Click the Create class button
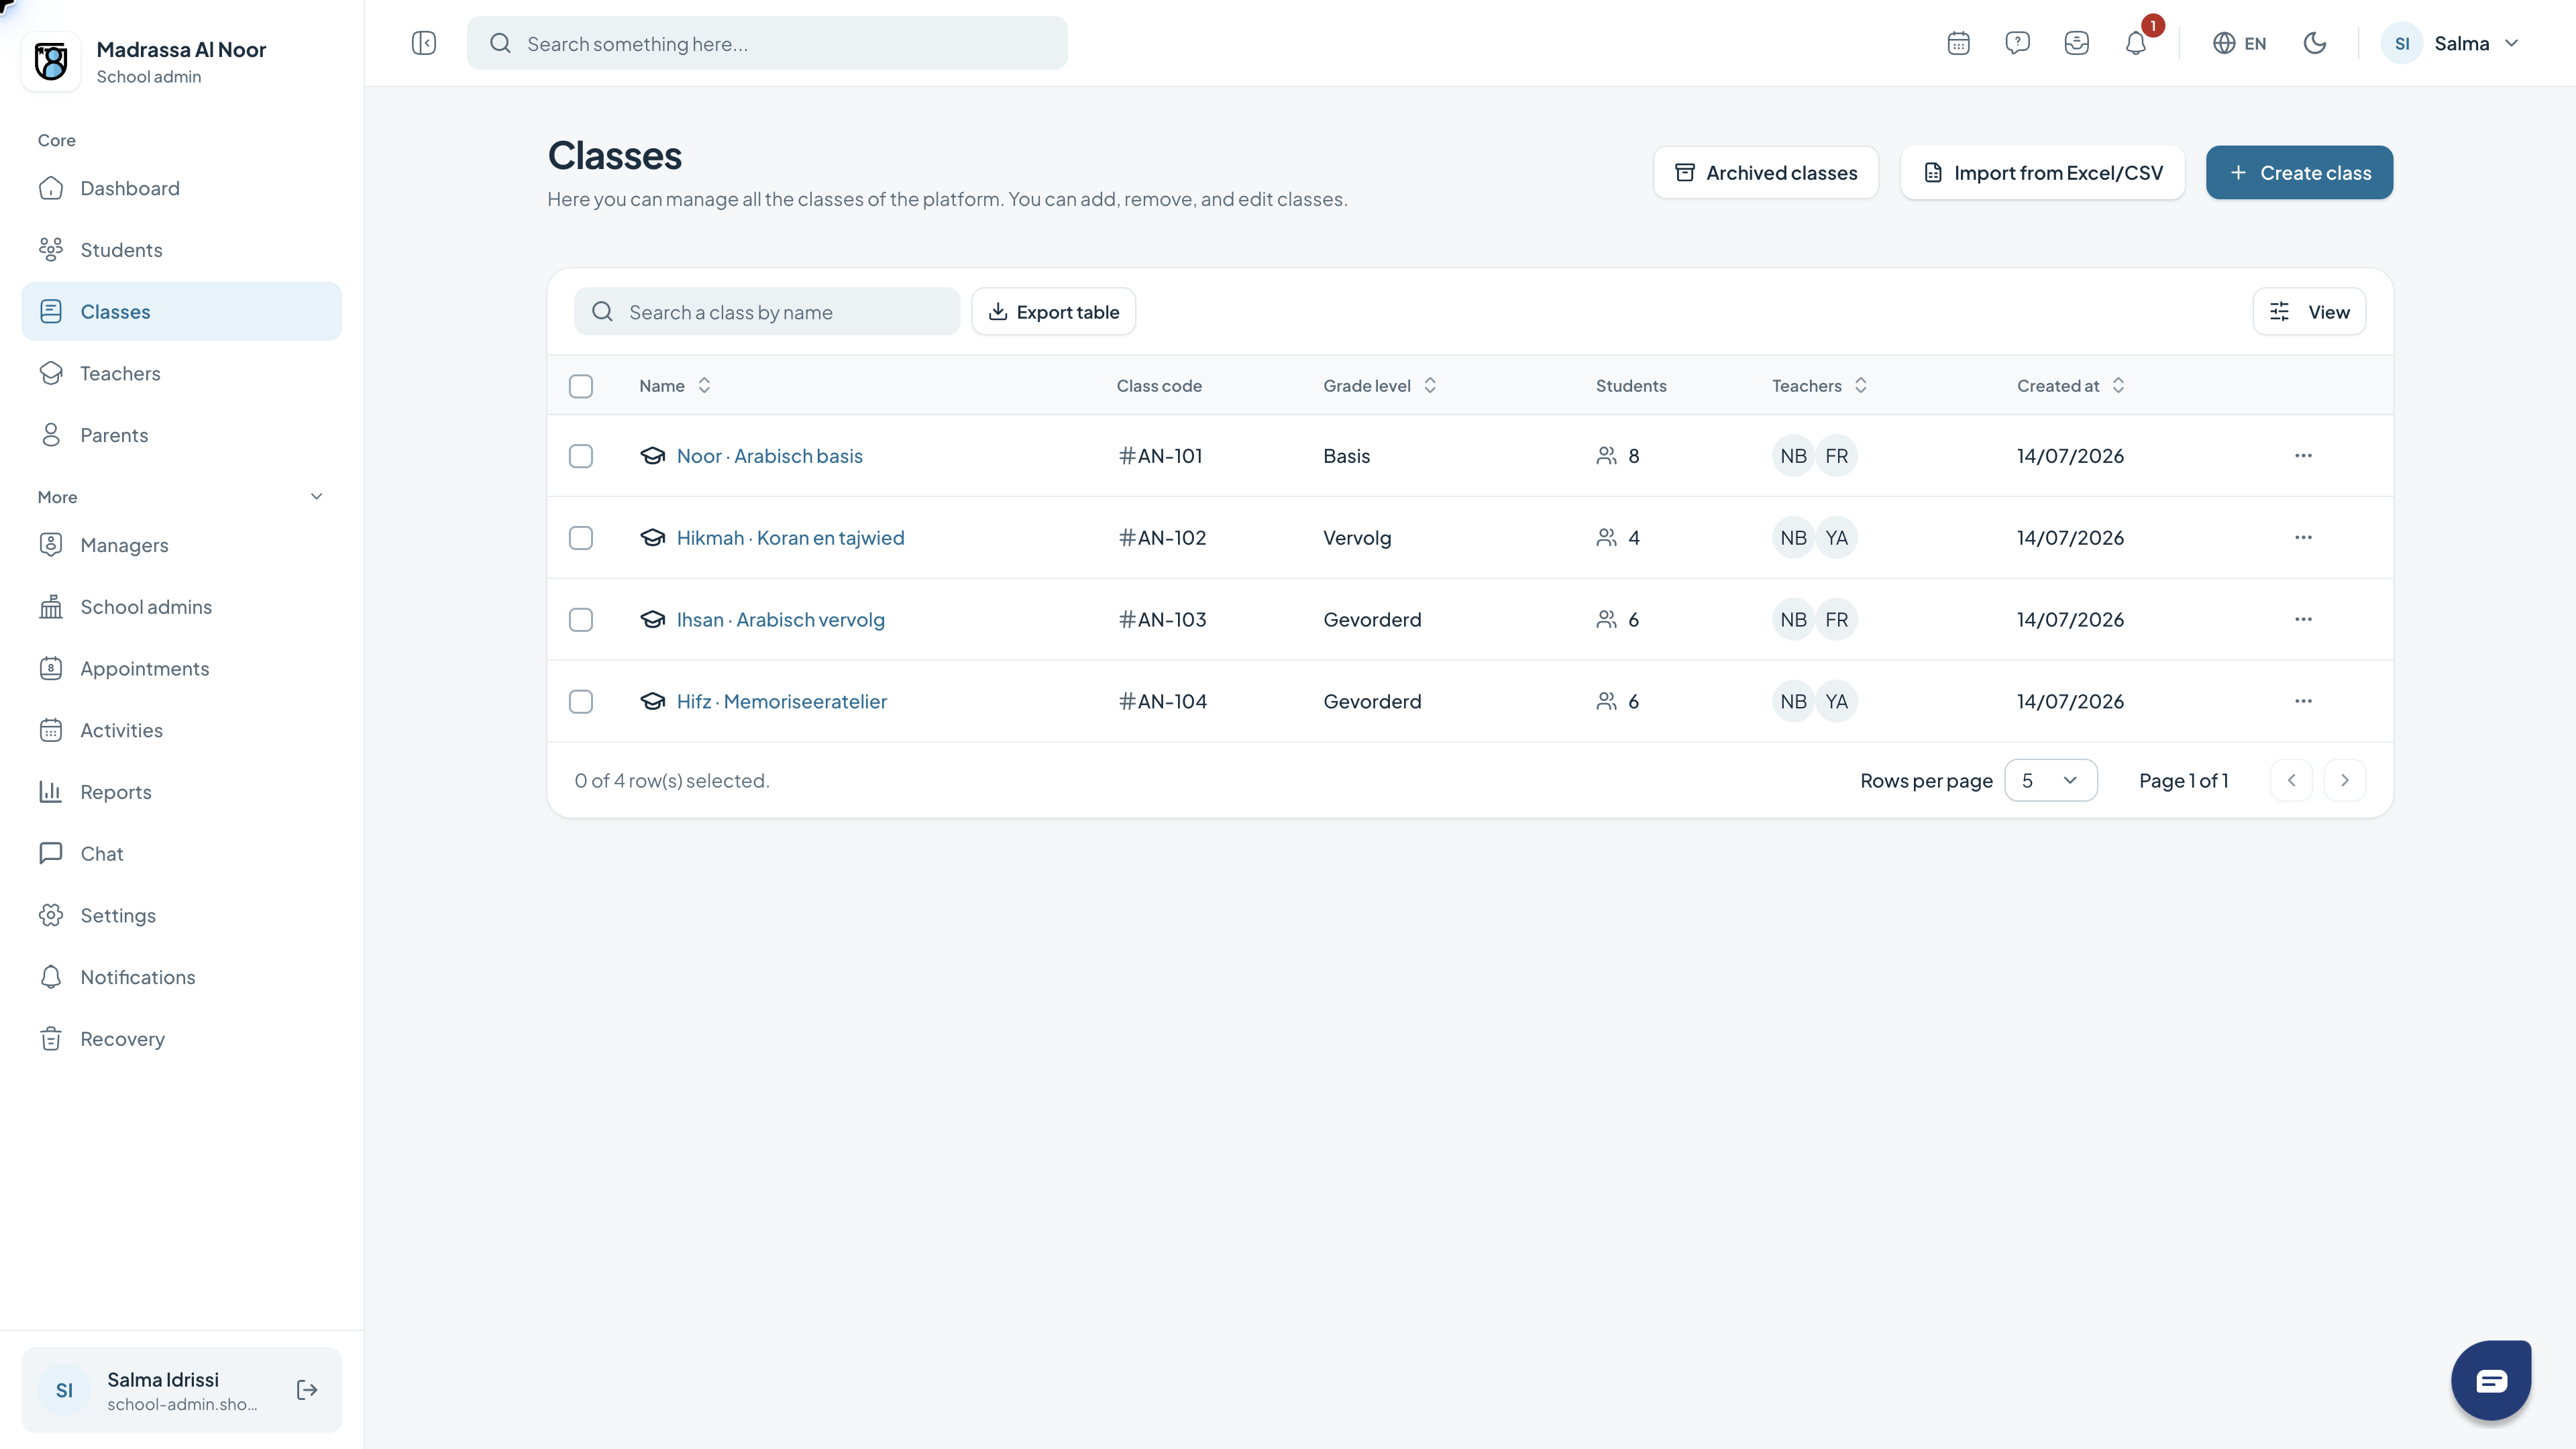Viewport: 2576px width, 1449px height. point(2299,172)
